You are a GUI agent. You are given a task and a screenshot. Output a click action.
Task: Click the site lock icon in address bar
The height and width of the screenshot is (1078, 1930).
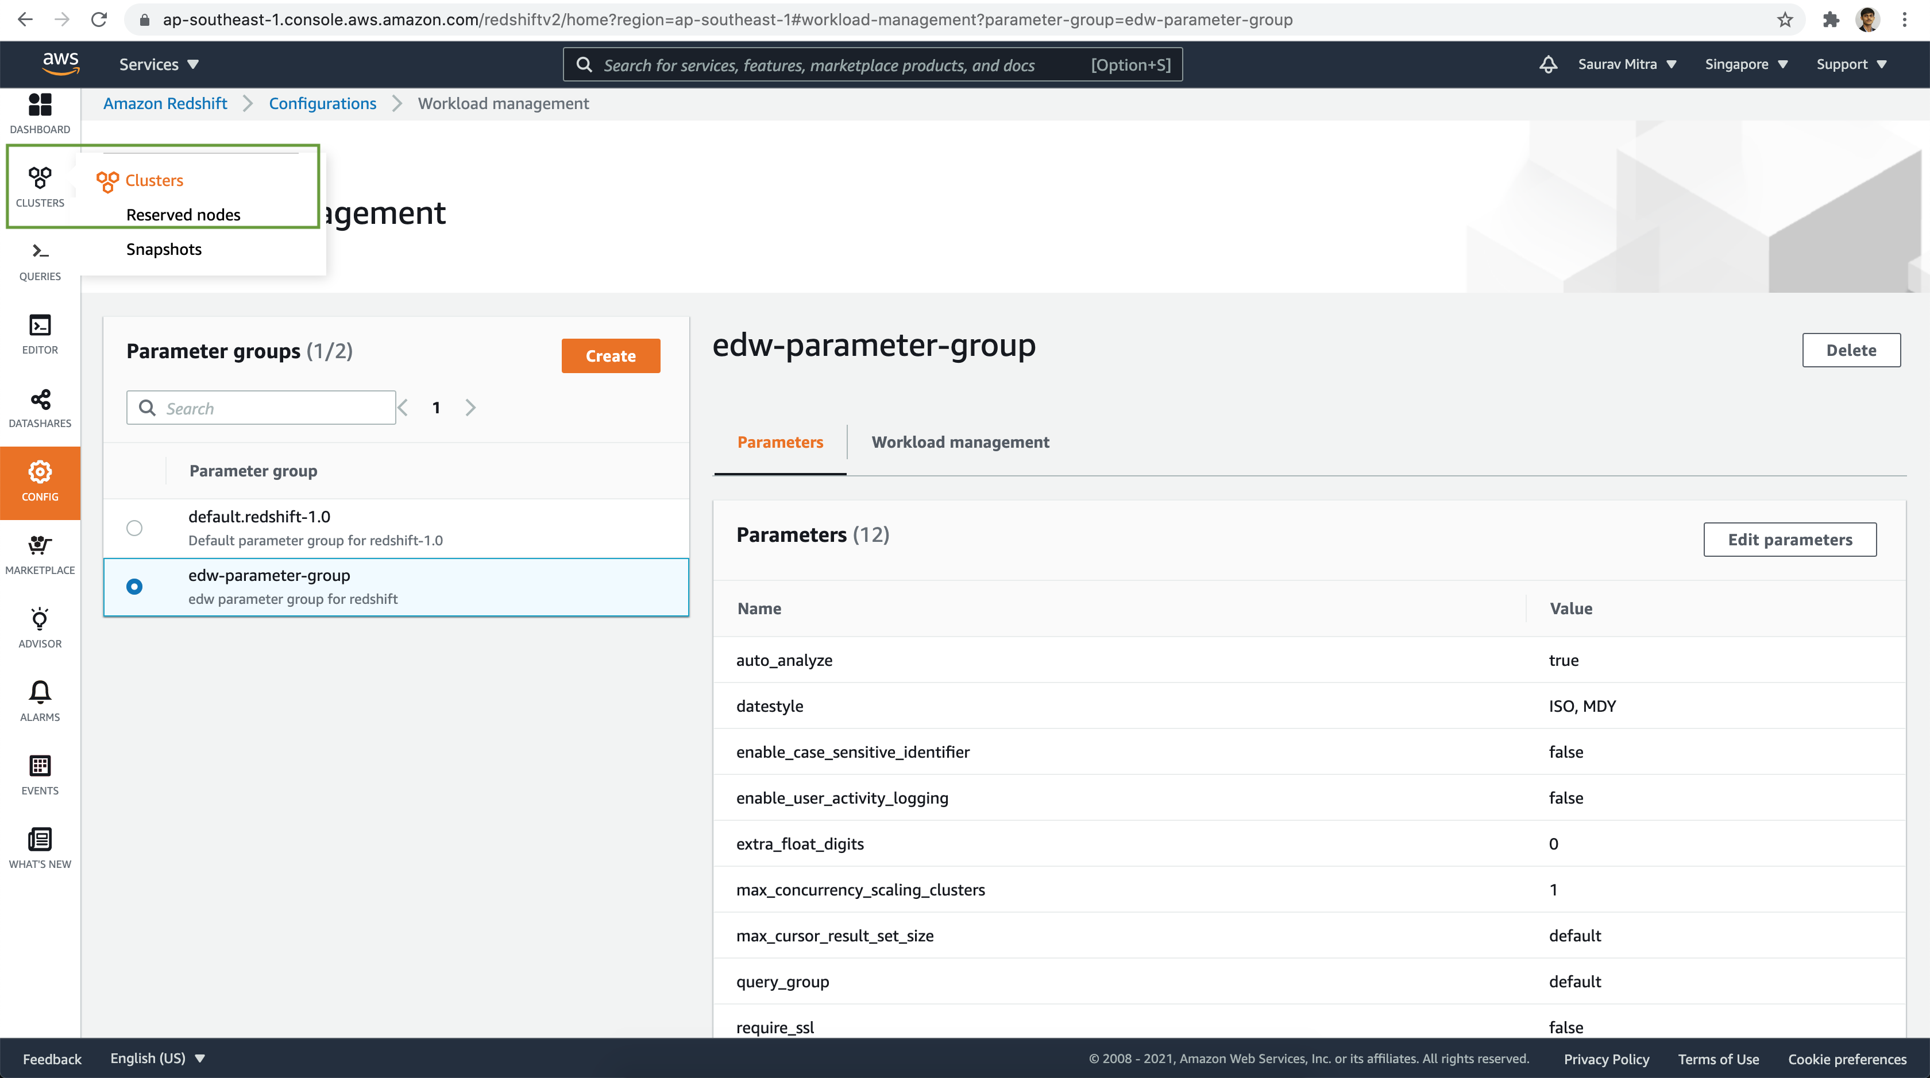[145, 20]
